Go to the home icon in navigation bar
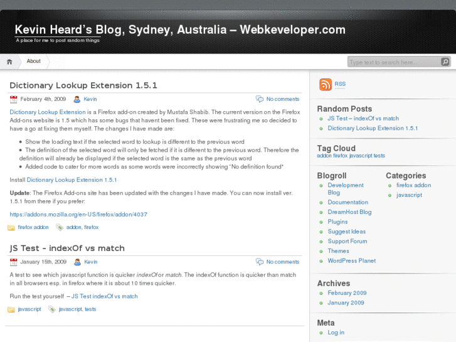 (x=9, y=61)
